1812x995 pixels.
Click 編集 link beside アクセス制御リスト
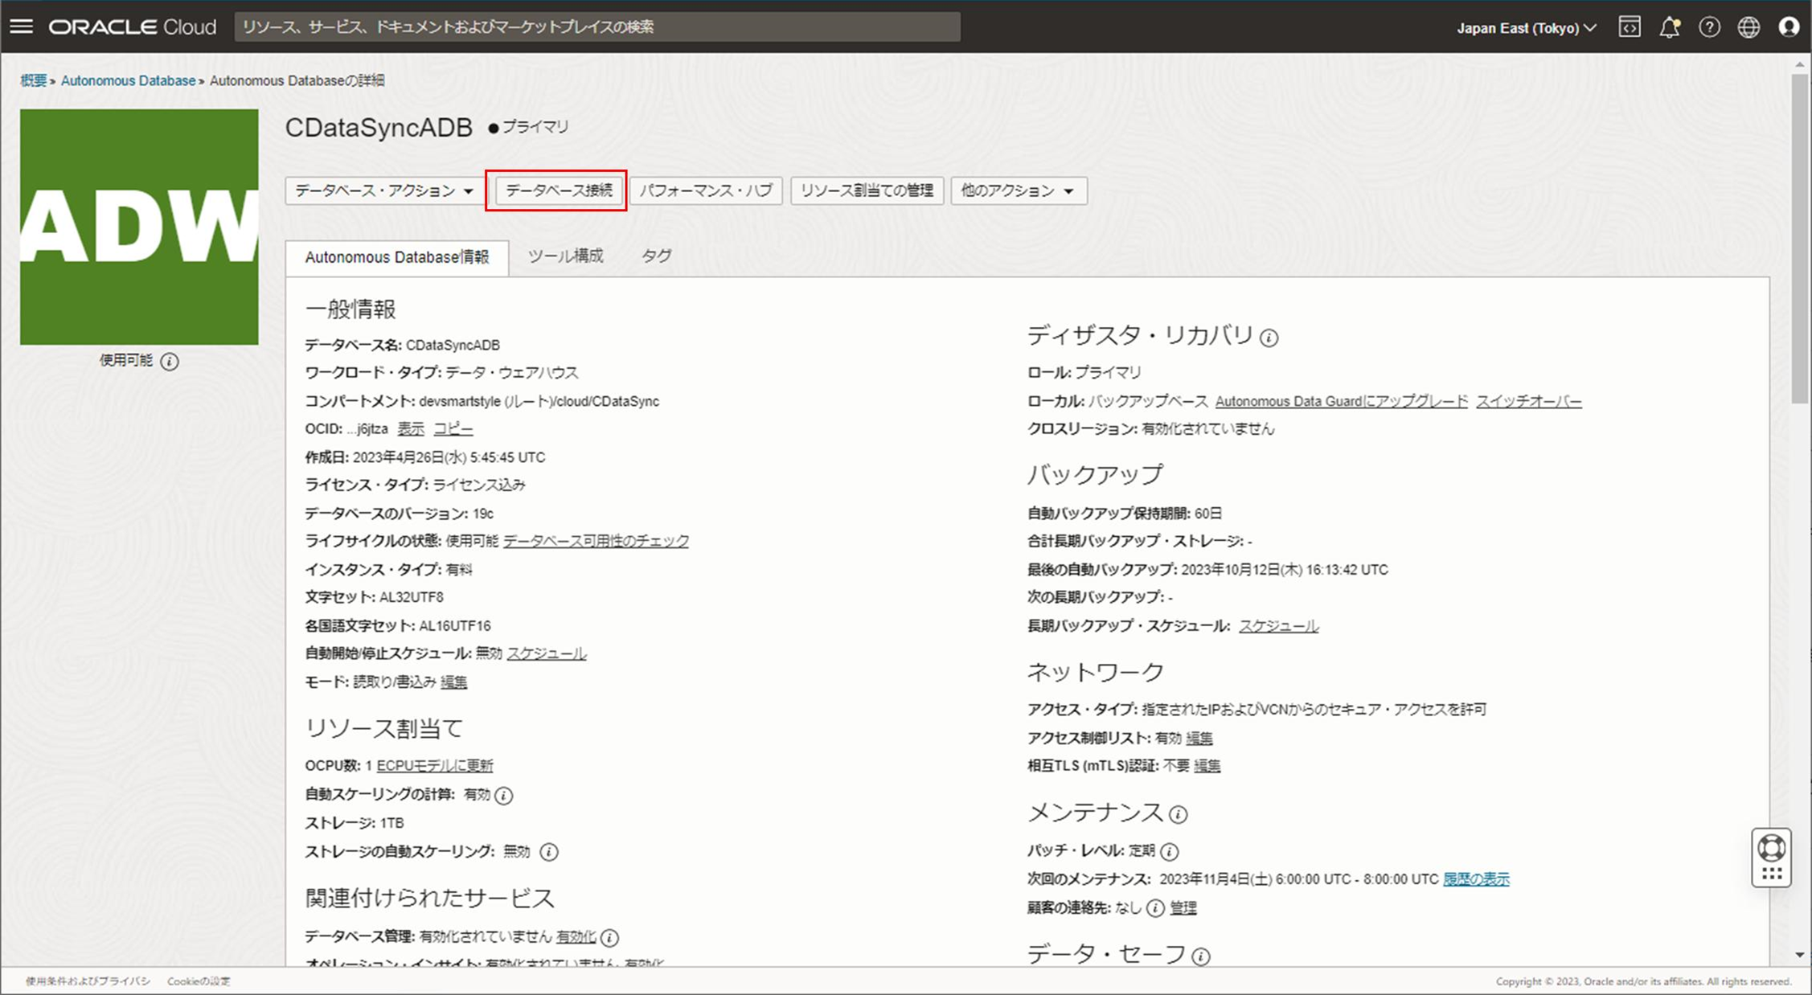click(1199, 738)
